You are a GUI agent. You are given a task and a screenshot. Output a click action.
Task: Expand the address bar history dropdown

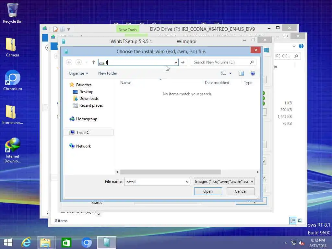point(176,62)
